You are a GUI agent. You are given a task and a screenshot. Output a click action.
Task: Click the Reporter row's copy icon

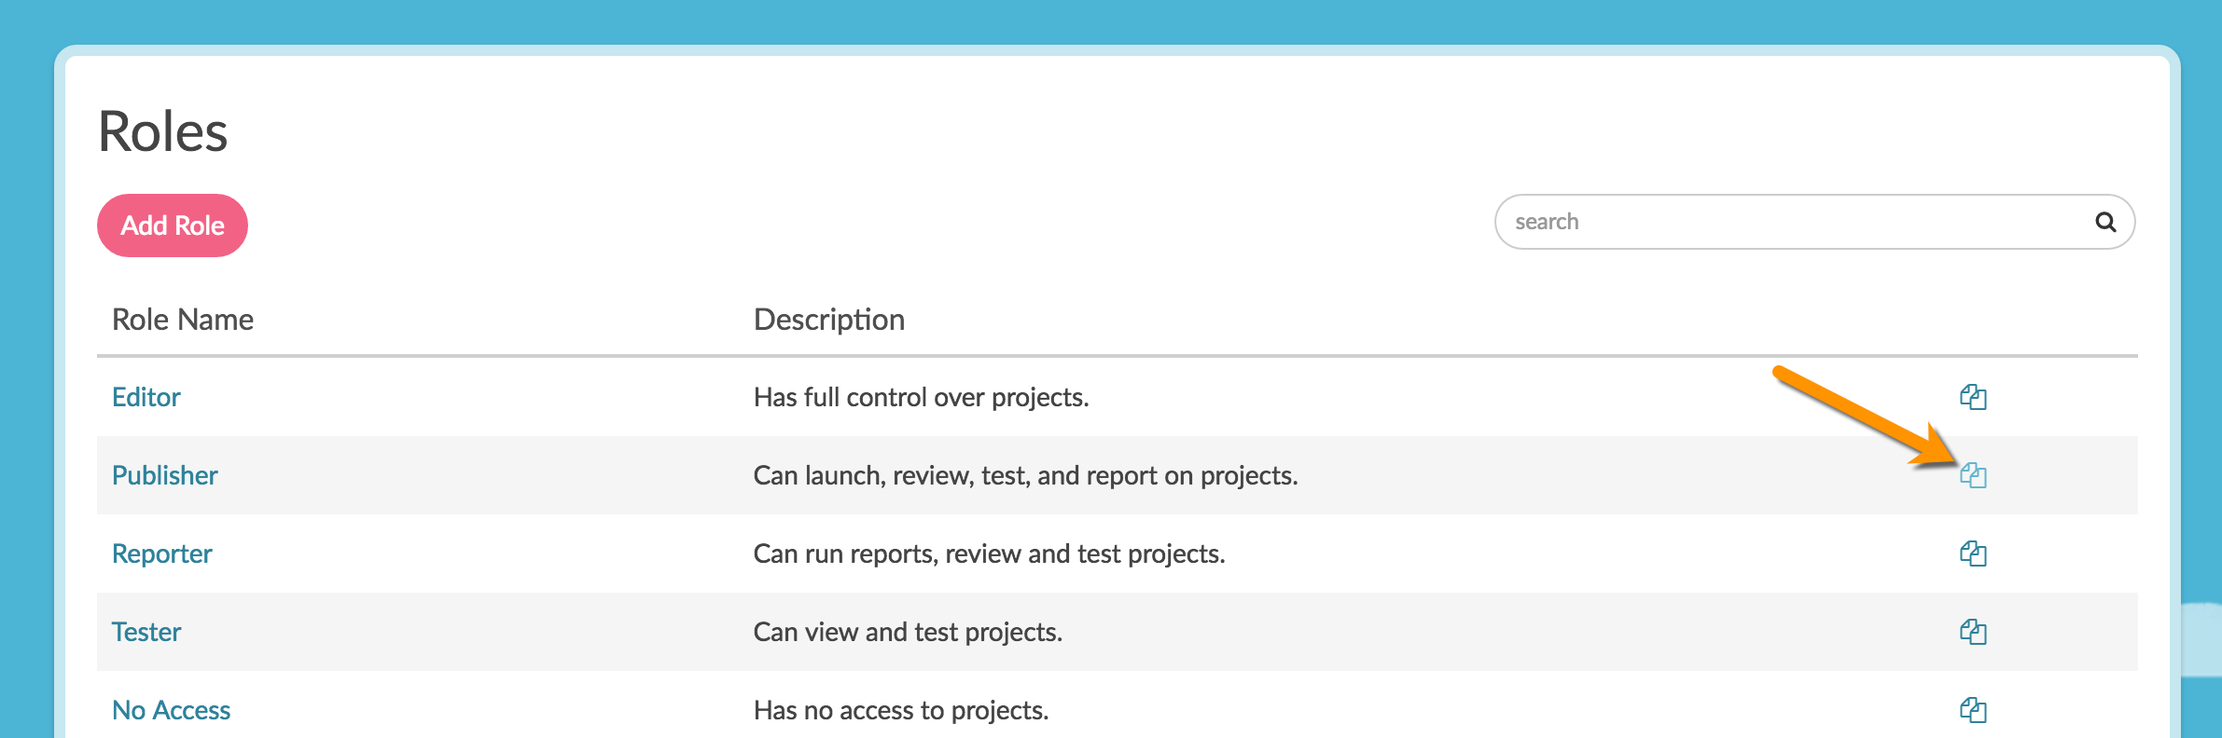click(1973, 553)
